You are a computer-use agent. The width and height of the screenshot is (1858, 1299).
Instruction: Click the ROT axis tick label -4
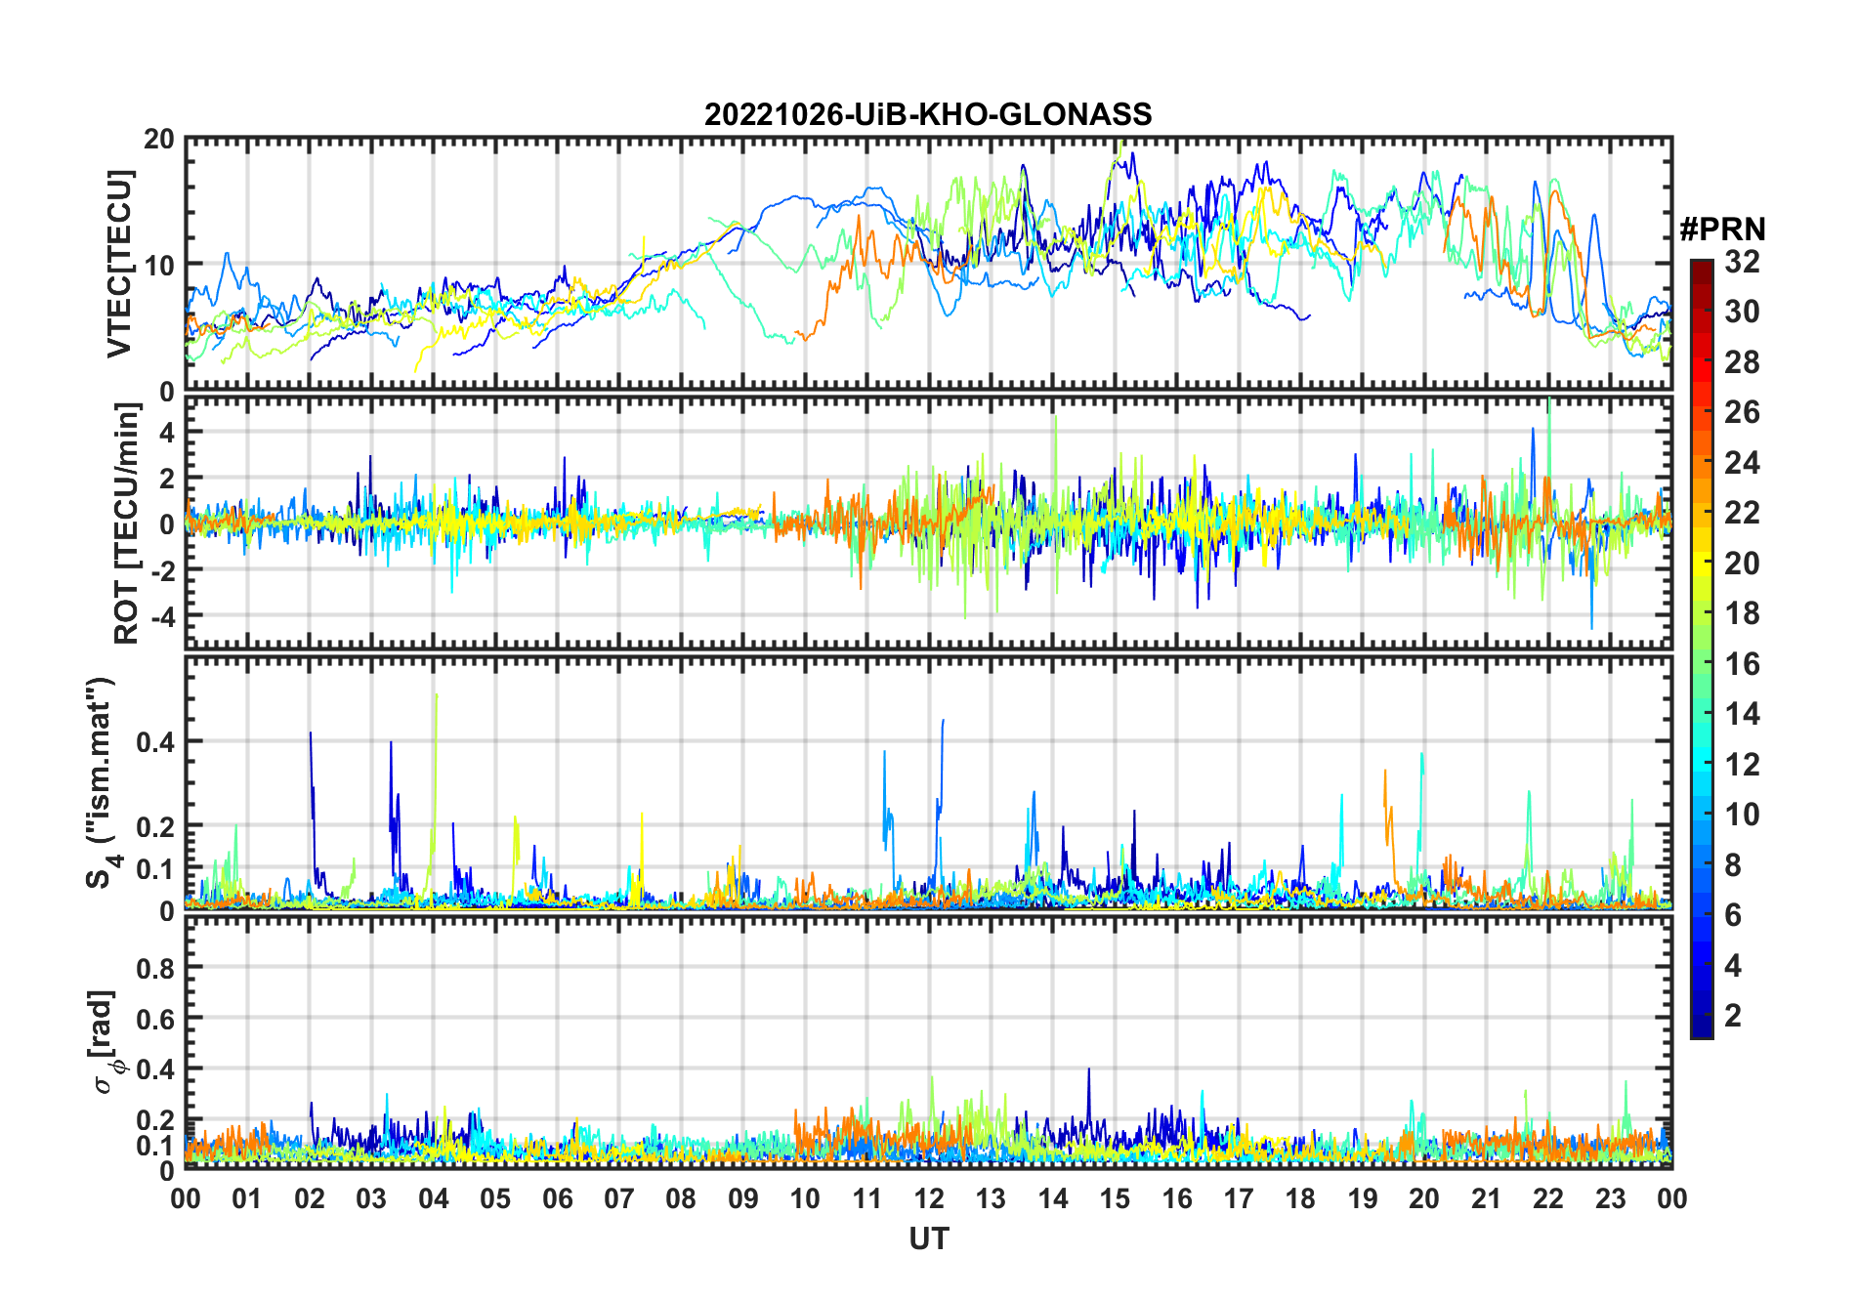[162, 616]
